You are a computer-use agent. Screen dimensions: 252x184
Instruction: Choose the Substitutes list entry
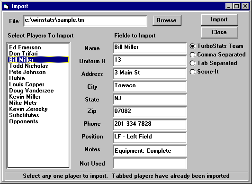click(38, 115)
